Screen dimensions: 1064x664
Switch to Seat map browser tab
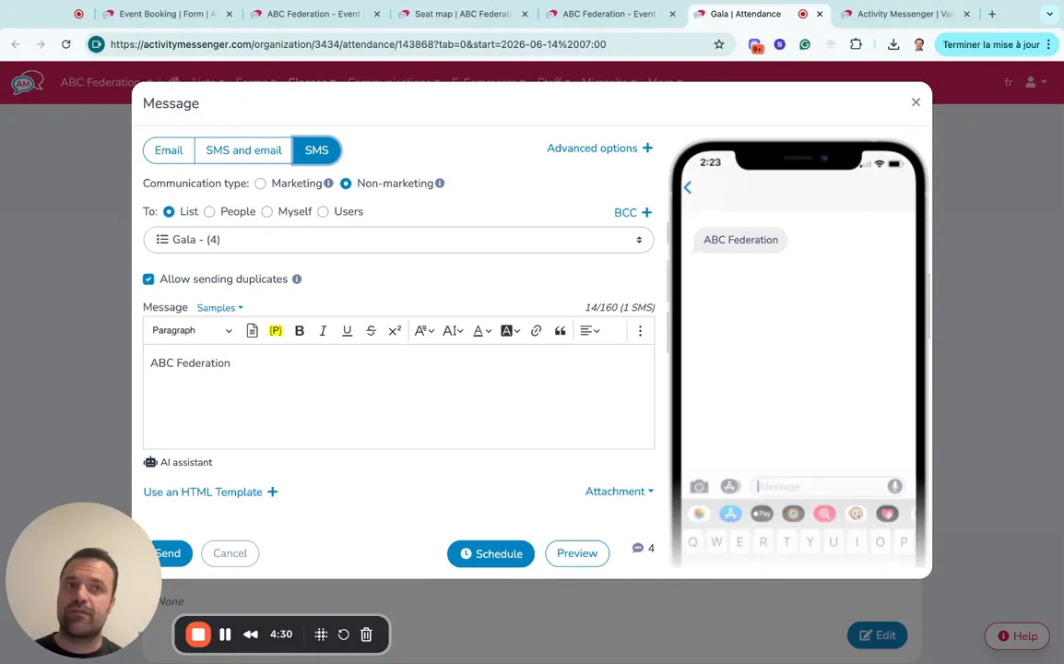click(463, 14)
